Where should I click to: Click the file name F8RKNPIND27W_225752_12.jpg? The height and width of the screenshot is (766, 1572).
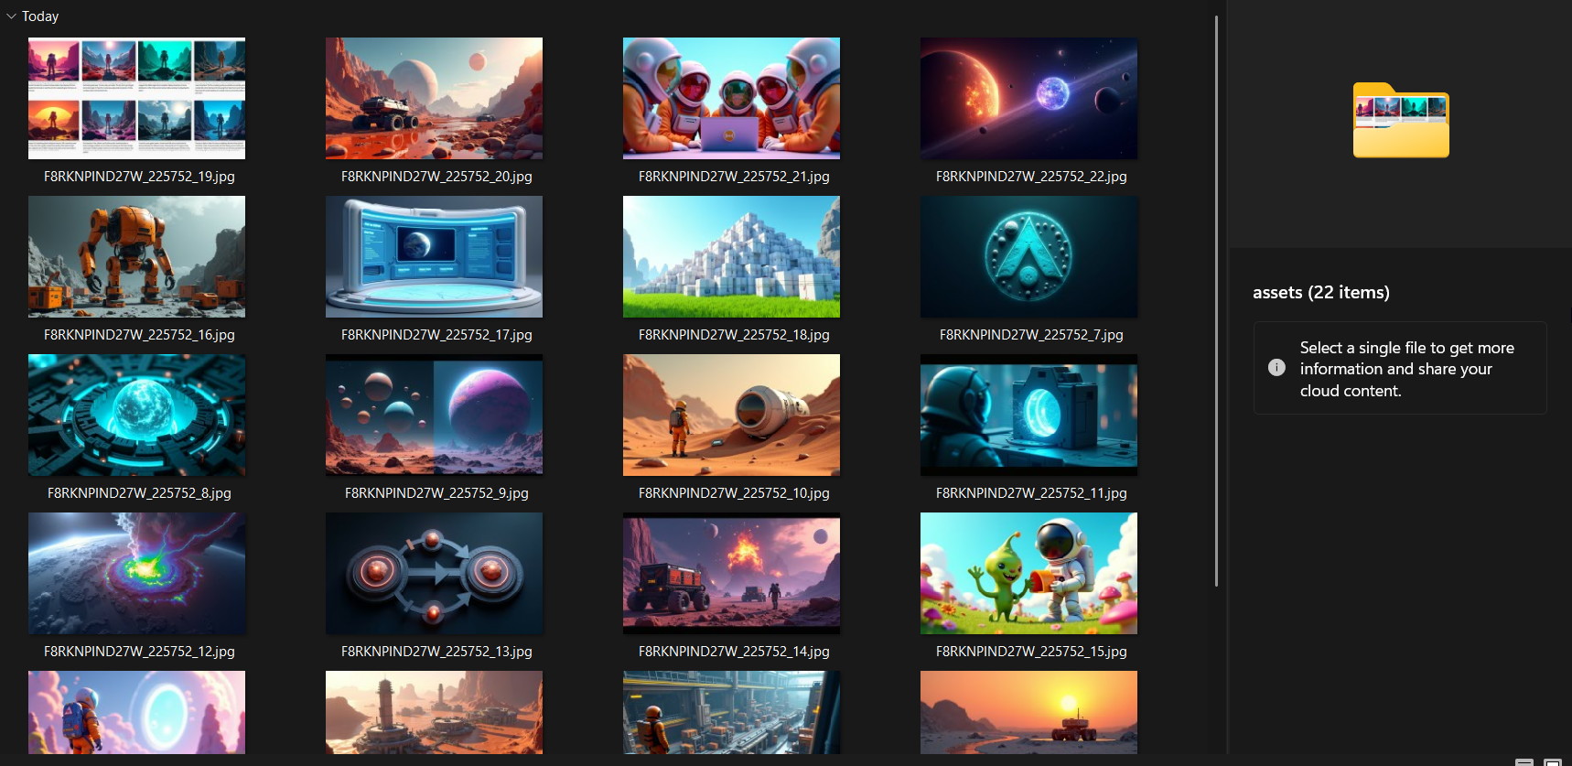pos(139,652)
